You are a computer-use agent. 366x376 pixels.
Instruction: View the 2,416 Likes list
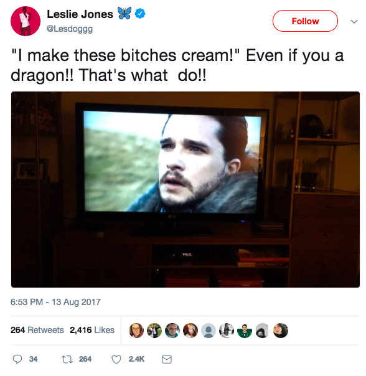tap(92, 330)
